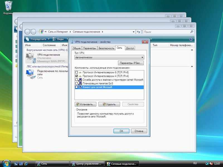223x167 pixels.
Task: Select the local area connection icon
Action: tap(31, 74)
